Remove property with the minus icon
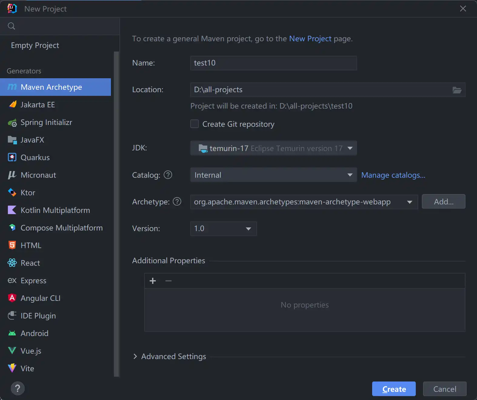This screenshot has width=477, height=400. pos(168,281)
